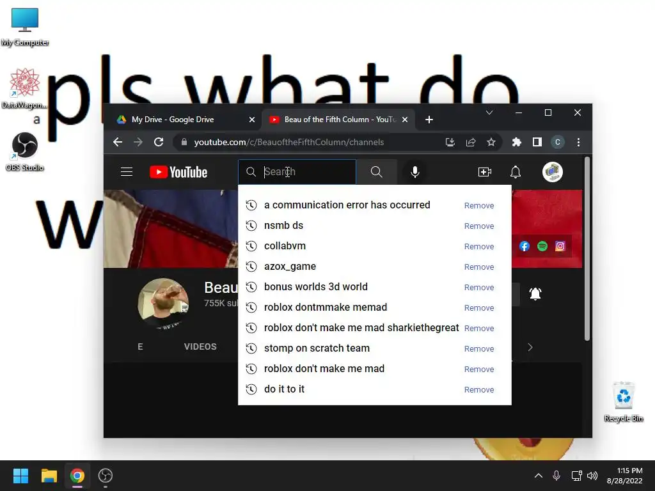Select suggestion 'collabvm'
Image resolution: width=655 pixels, height=491 pixels.
click(x=285, y=246)
